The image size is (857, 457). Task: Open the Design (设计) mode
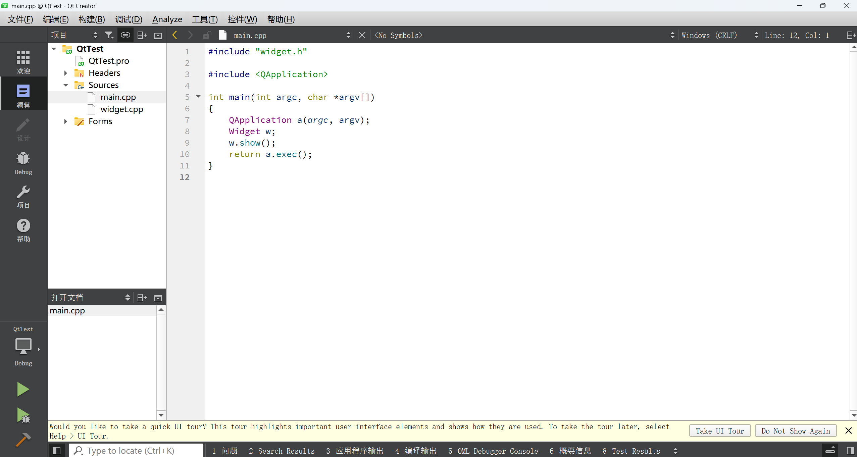point(23,129)
